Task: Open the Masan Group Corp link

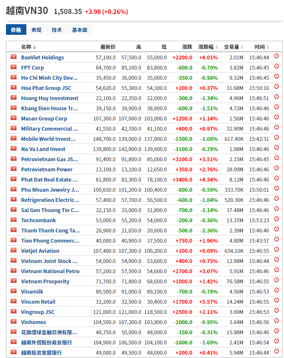Action: (x=44, y=119)
